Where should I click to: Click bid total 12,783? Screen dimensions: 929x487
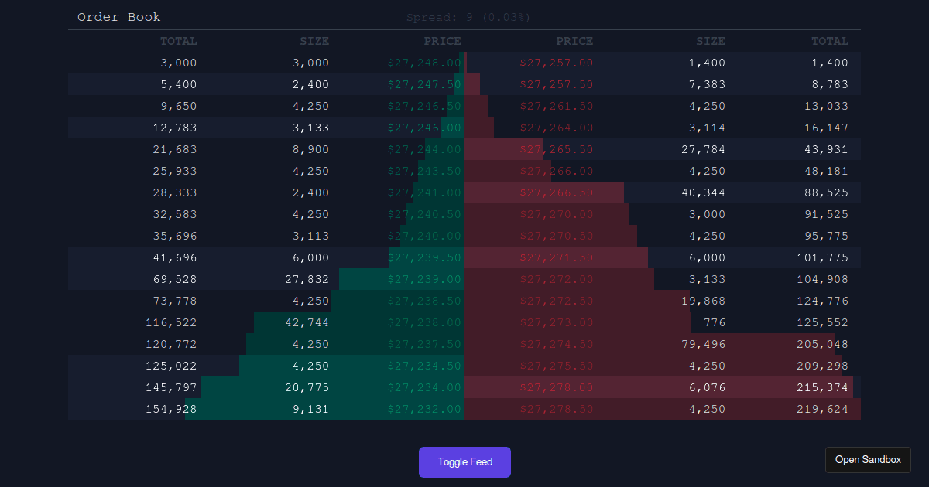(175, 128)
